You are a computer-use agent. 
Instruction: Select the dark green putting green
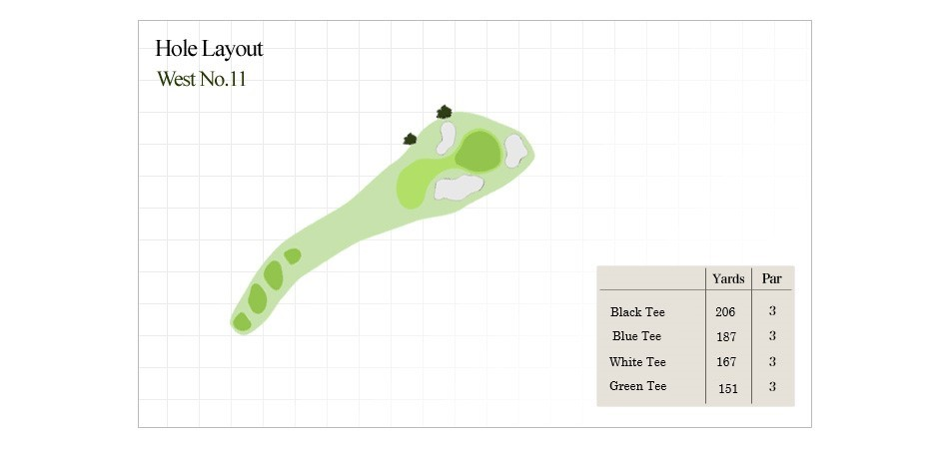tap(478, 151)
